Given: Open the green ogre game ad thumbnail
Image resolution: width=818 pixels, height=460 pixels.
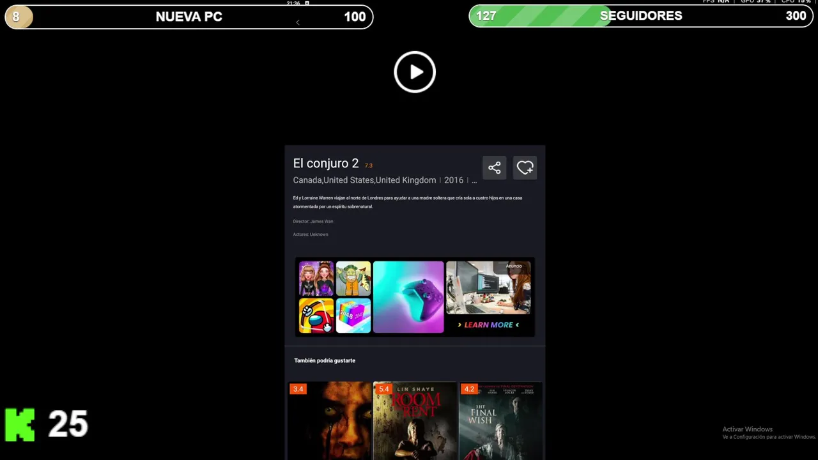Looking at the screenshot, I should click(x=353, y=279).
